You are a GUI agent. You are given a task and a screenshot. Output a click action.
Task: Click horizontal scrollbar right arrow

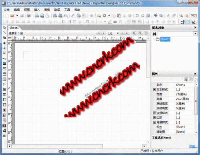[x=144, y=146]
